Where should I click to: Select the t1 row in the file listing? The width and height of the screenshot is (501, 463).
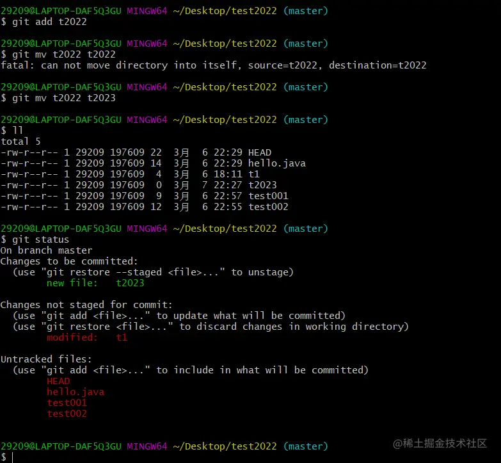coord(130,174)
